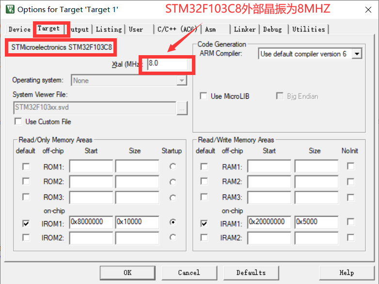Select the Target tab
The width and height of the screenshot is (379, 284).
pyautogui.click(x=48, y=29)
